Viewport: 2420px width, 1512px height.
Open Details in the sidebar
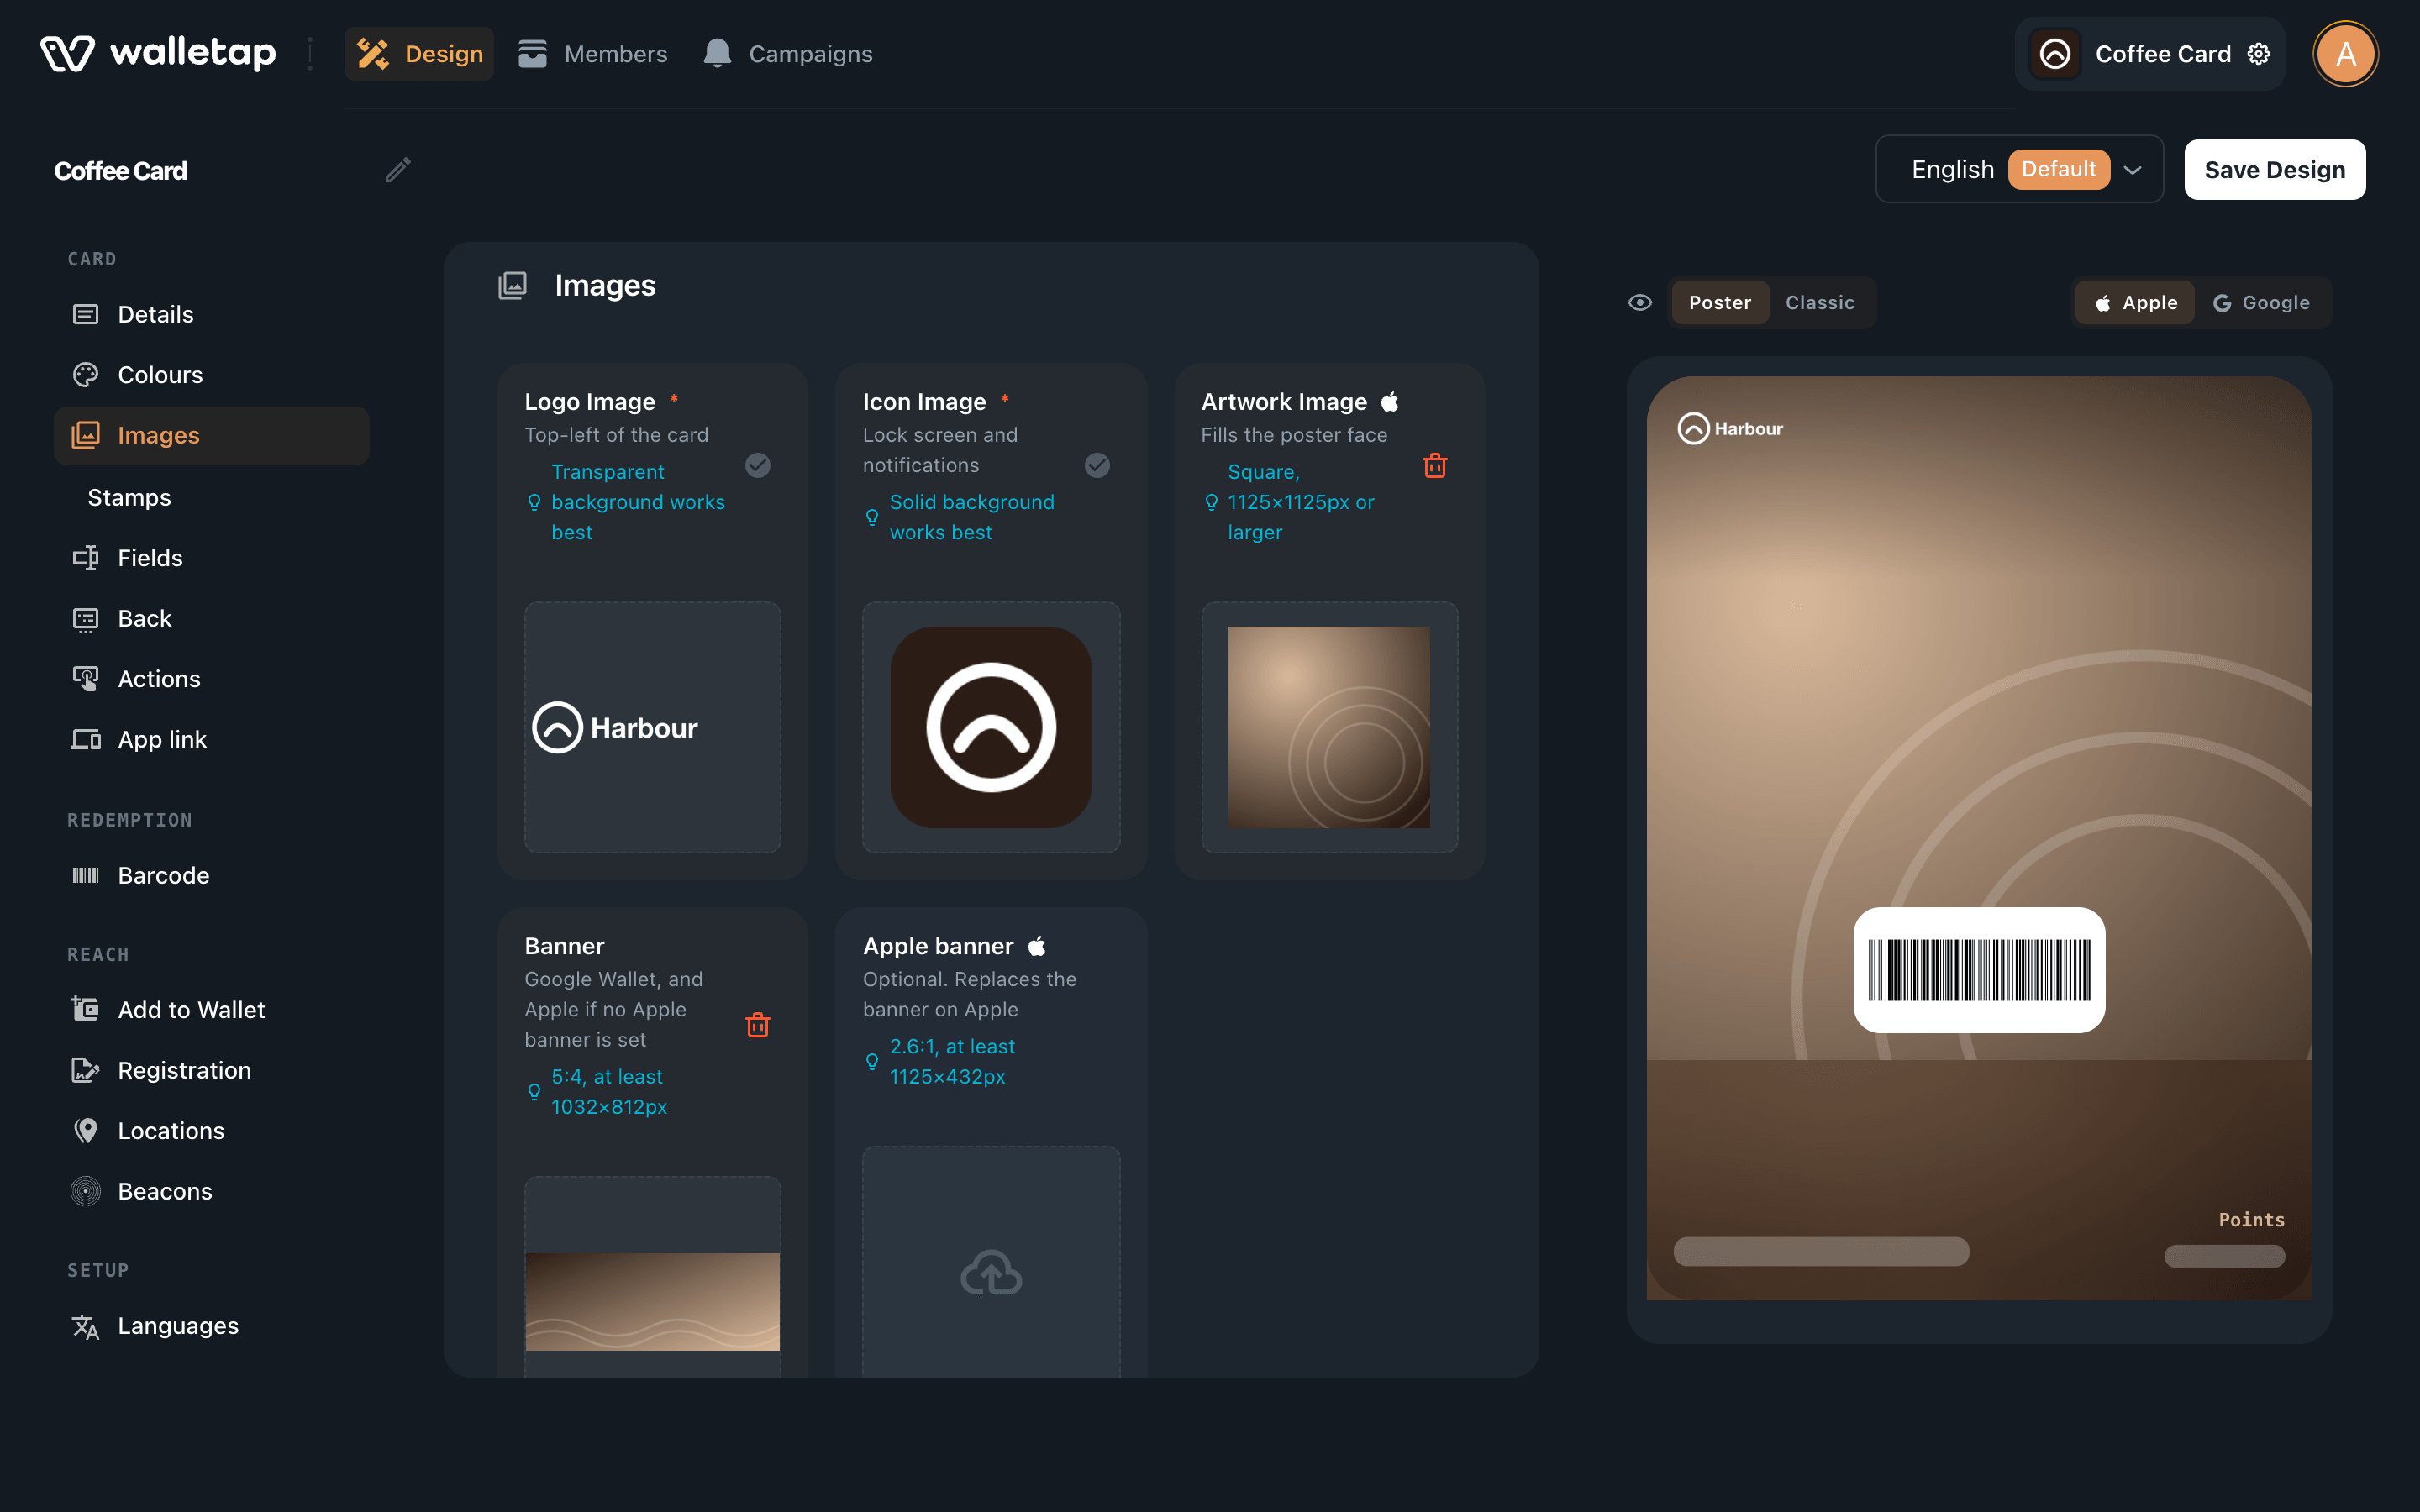212,314
